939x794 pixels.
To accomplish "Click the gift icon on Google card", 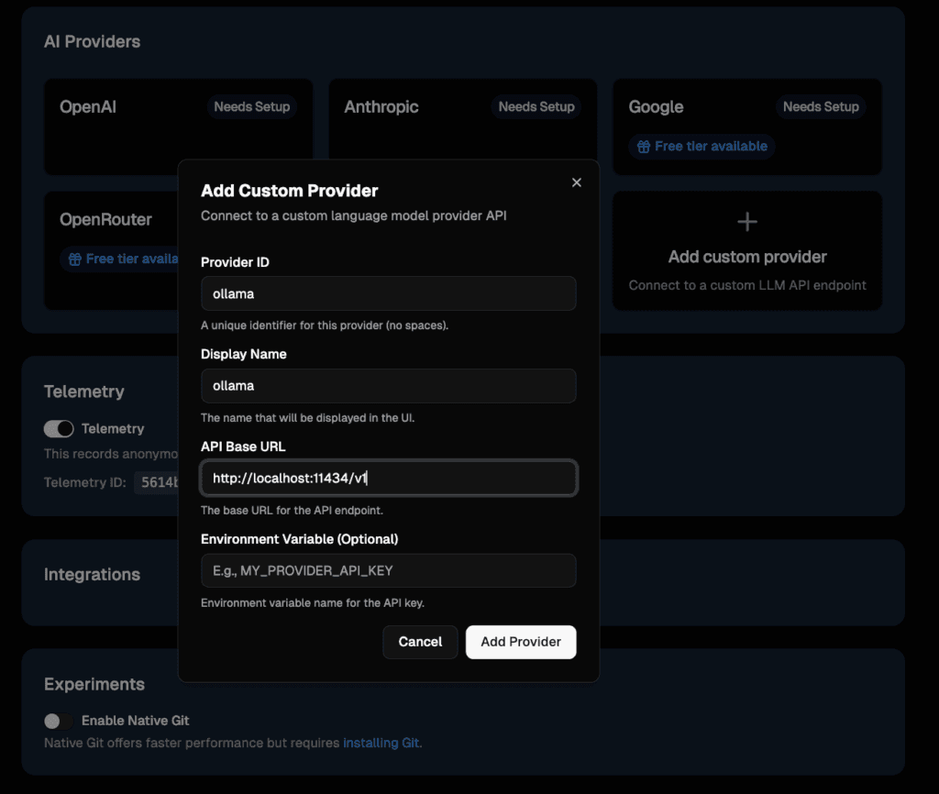I will coord(643,147).
